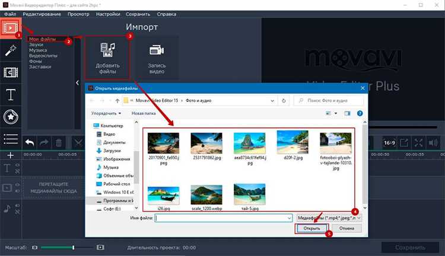Toggle audio track link icon
The image size is (445, 256).
17,212
